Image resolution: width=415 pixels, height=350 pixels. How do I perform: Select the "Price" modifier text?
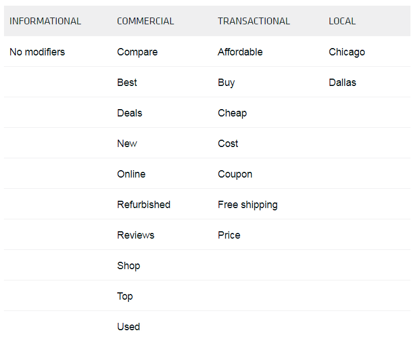[229, 235]
